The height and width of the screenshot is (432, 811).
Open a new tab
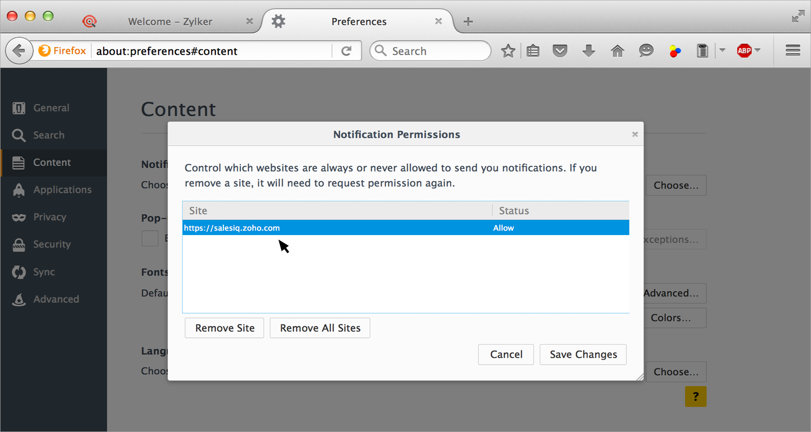pos(468,22)
